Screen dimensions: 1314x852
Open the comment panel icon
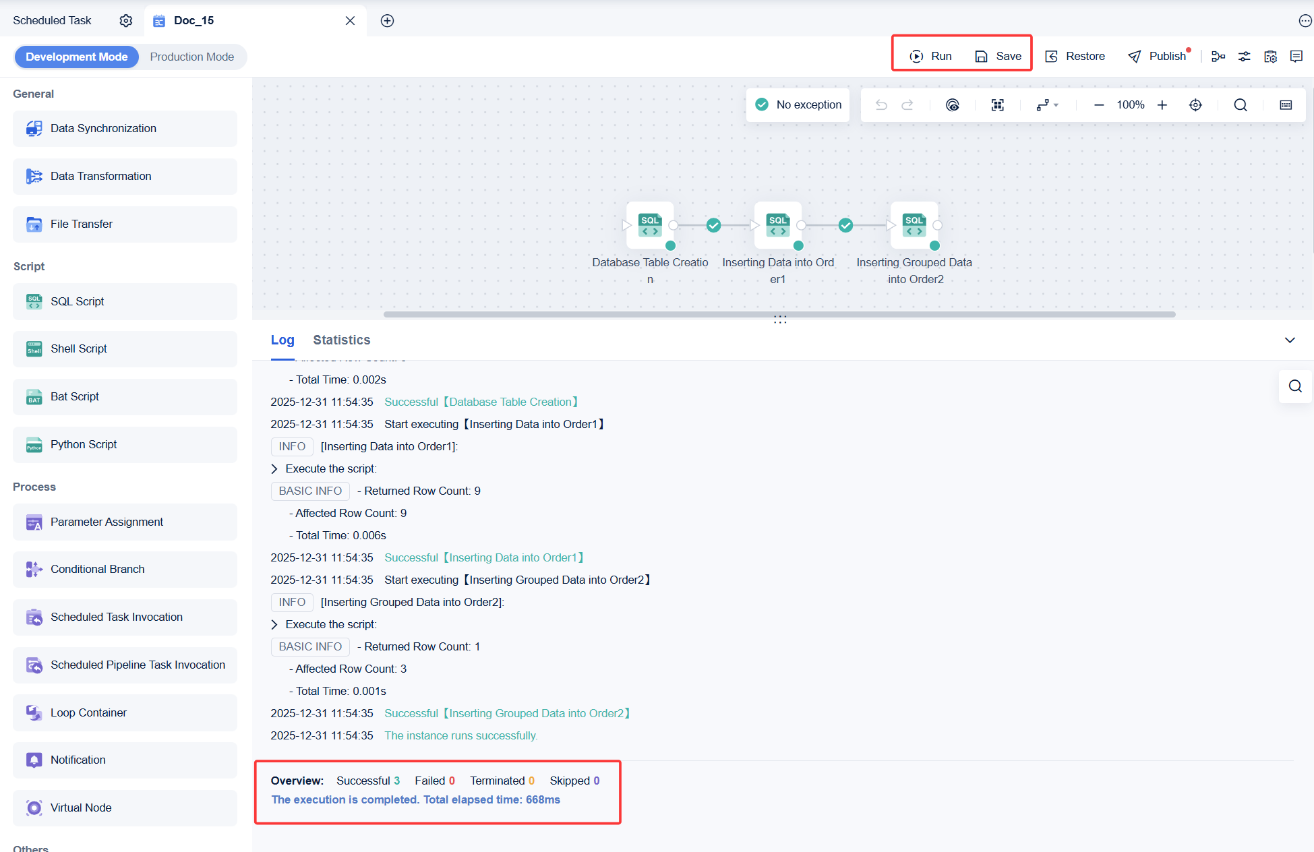[x=1296, y=57]
